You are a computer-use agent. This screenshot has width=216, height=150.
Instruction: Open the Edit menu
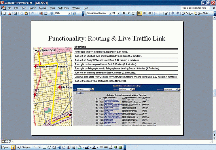16,8
